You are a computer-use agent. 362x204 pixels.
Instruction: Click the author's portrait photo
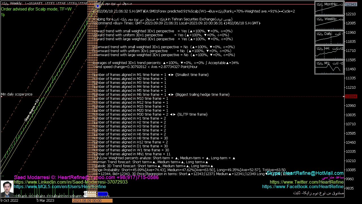pos(7,189)
